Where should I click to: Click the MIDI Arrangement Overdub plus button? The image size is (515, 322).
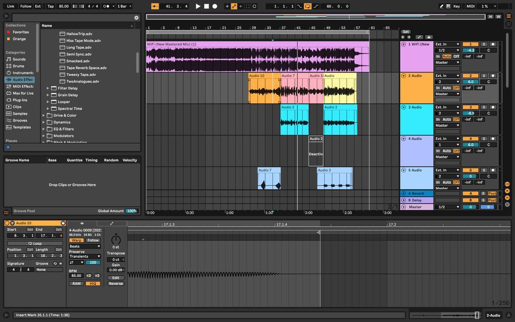point(227,6)
